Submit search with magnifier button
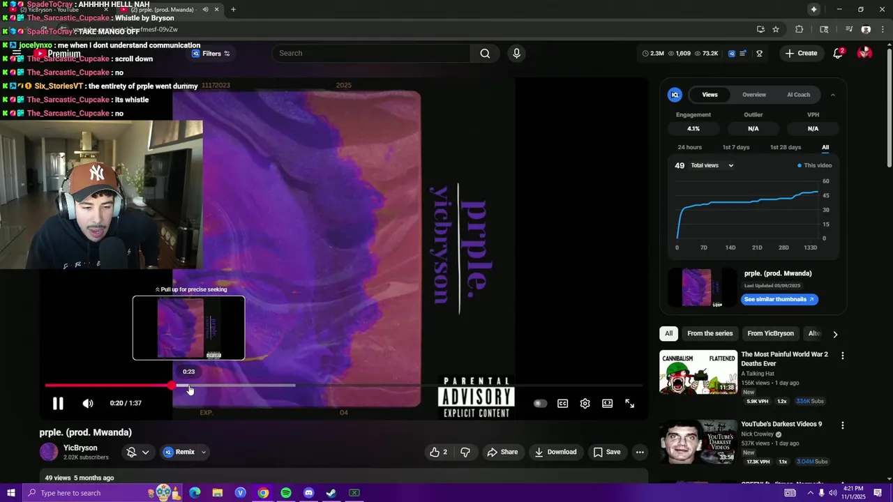Screen dimensions: 893x502 485,53
